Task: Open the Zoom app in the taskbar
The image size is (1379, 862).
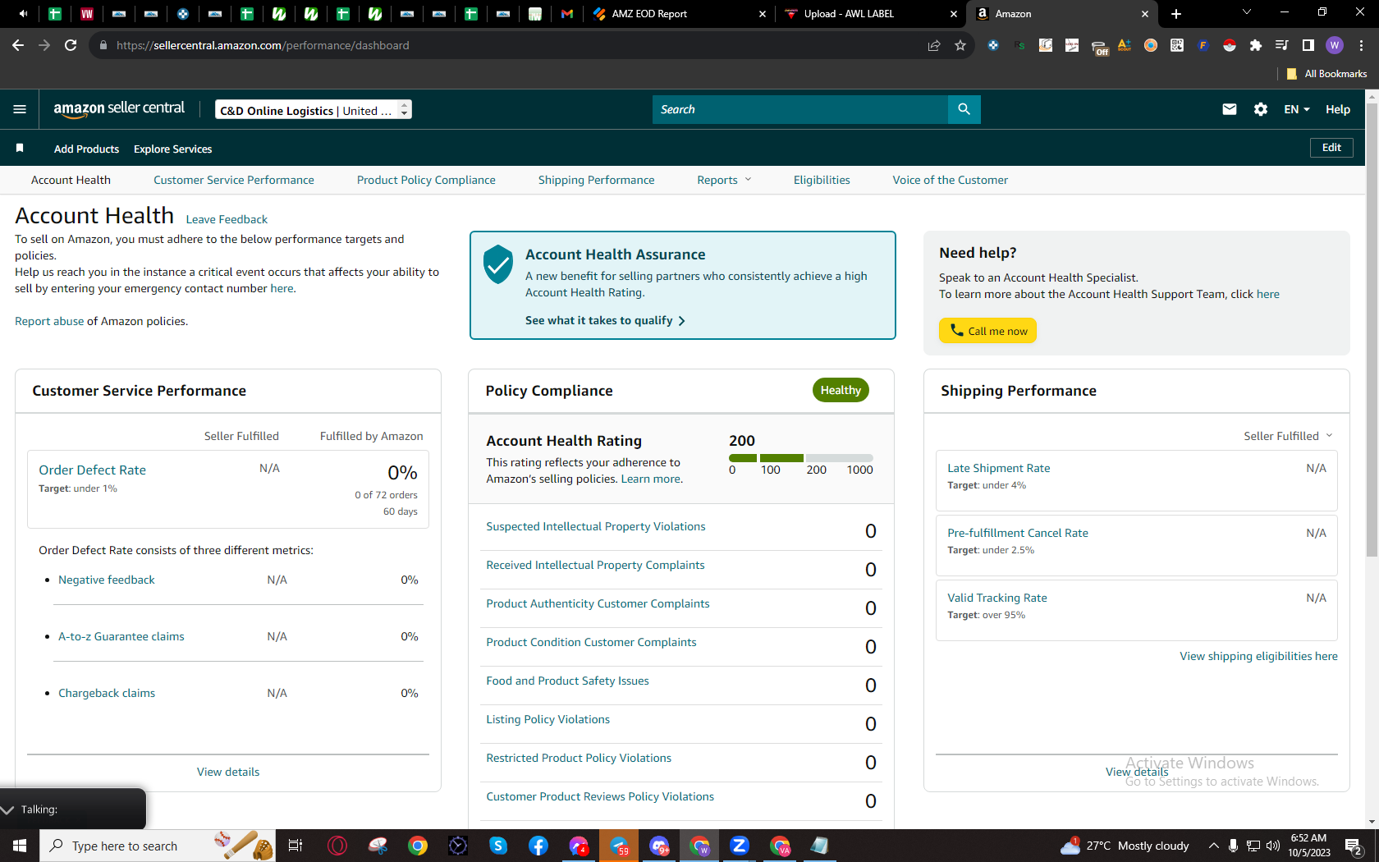Action: (740, 846)
